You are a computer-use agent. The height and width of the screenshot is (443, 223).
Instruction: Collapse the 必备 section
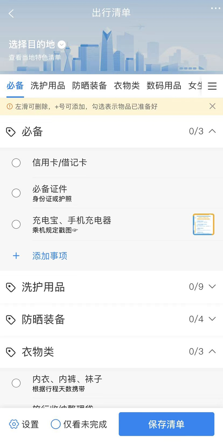pos(212,131)
